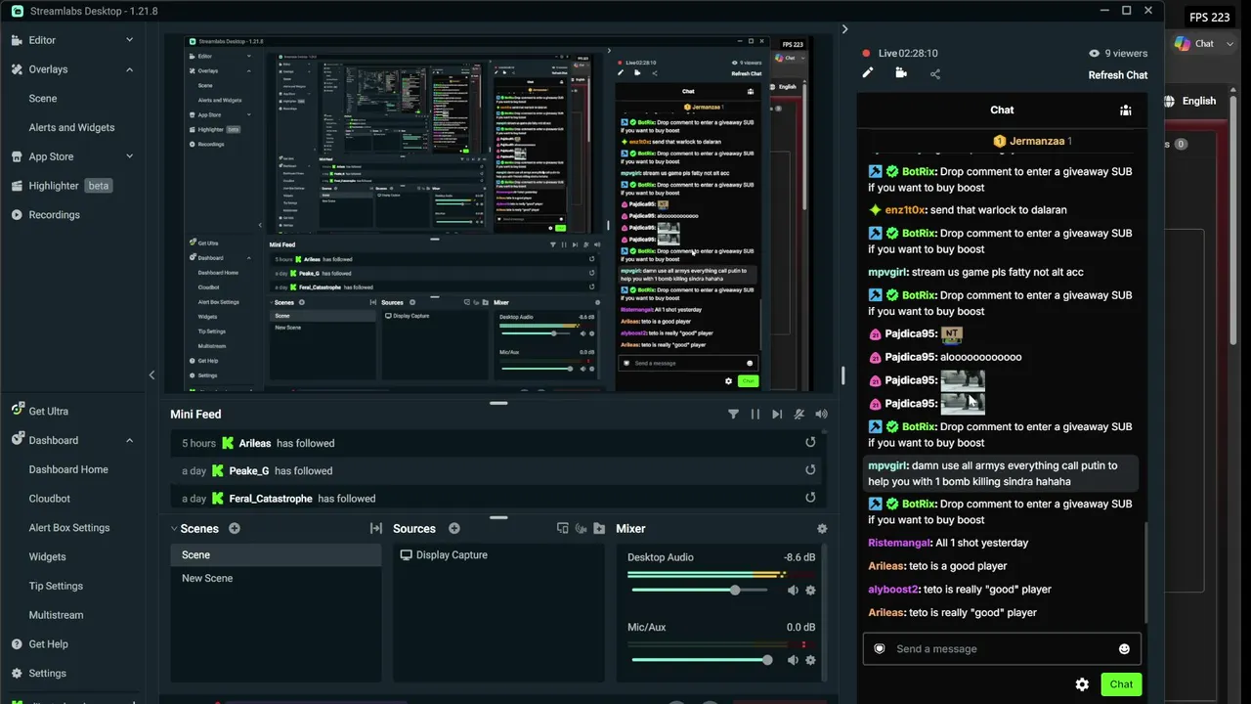The width and height of the screenshot is (1251, 704).
Task: Click the camera icon under Live timer
Action: [x=901, y=73]
